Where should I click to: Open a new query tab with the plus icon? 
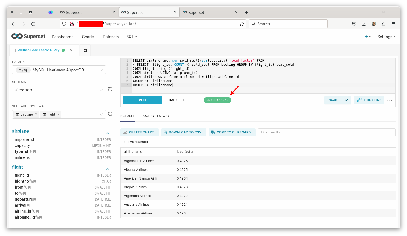coord(85,50)
